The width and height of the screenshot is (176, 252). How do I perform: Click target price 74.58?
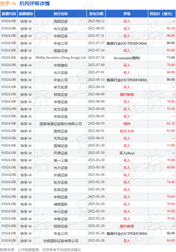171,109
